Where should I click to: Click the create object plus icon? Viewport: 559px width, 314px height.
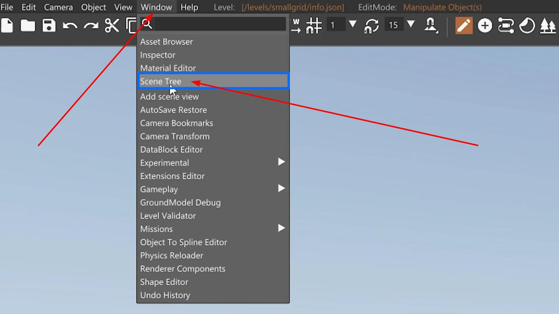pos(485,26)
